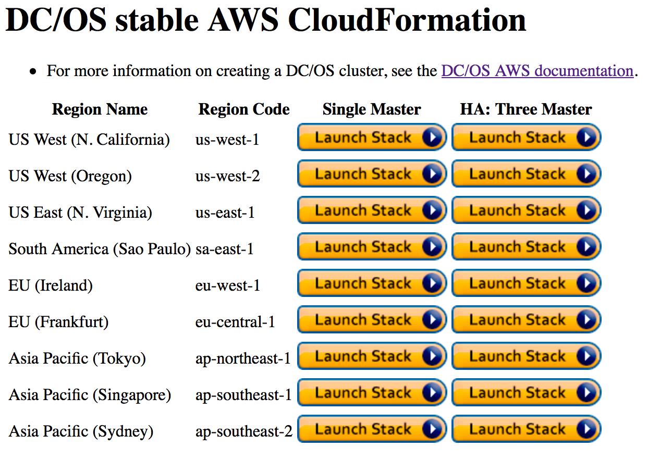Click the us-east-1 region code

pos(225,213)
